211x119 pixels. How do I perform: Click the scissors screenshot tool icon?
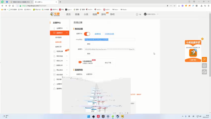(179, 6)
